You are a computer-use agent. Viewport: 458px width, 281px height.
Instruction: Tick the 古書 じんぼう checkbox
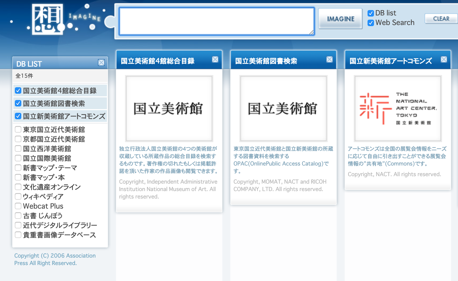click(x=18, y=216)
